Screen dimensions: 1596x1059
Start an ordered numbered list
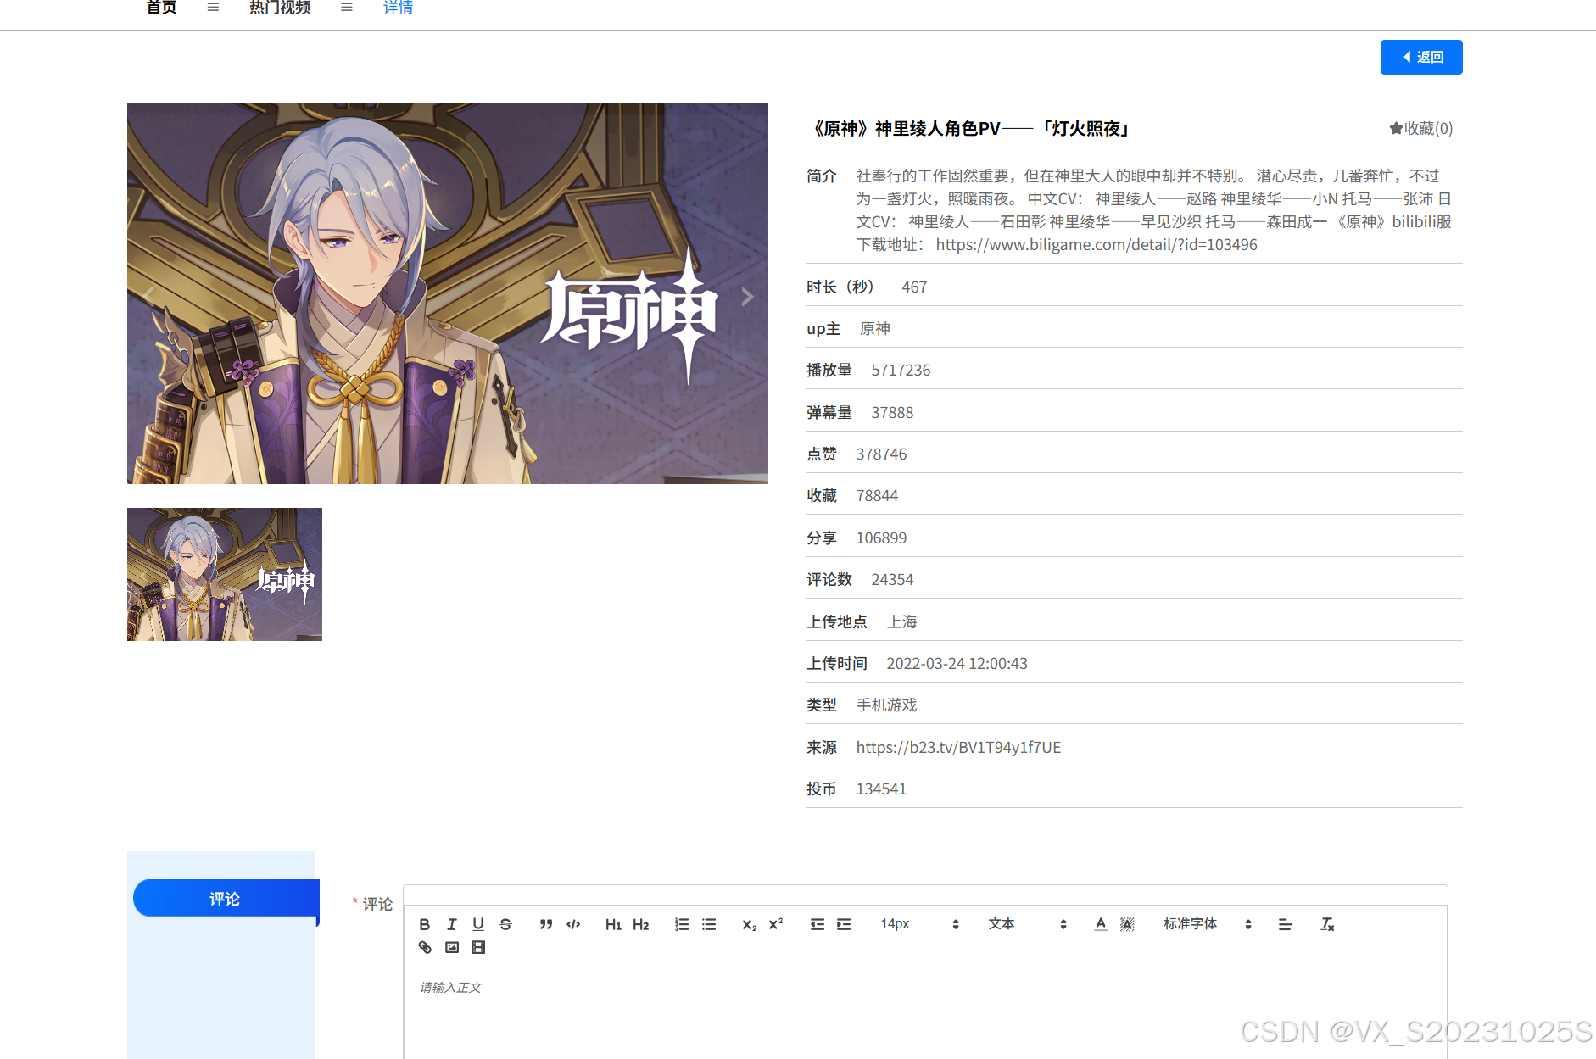[682, 924]
